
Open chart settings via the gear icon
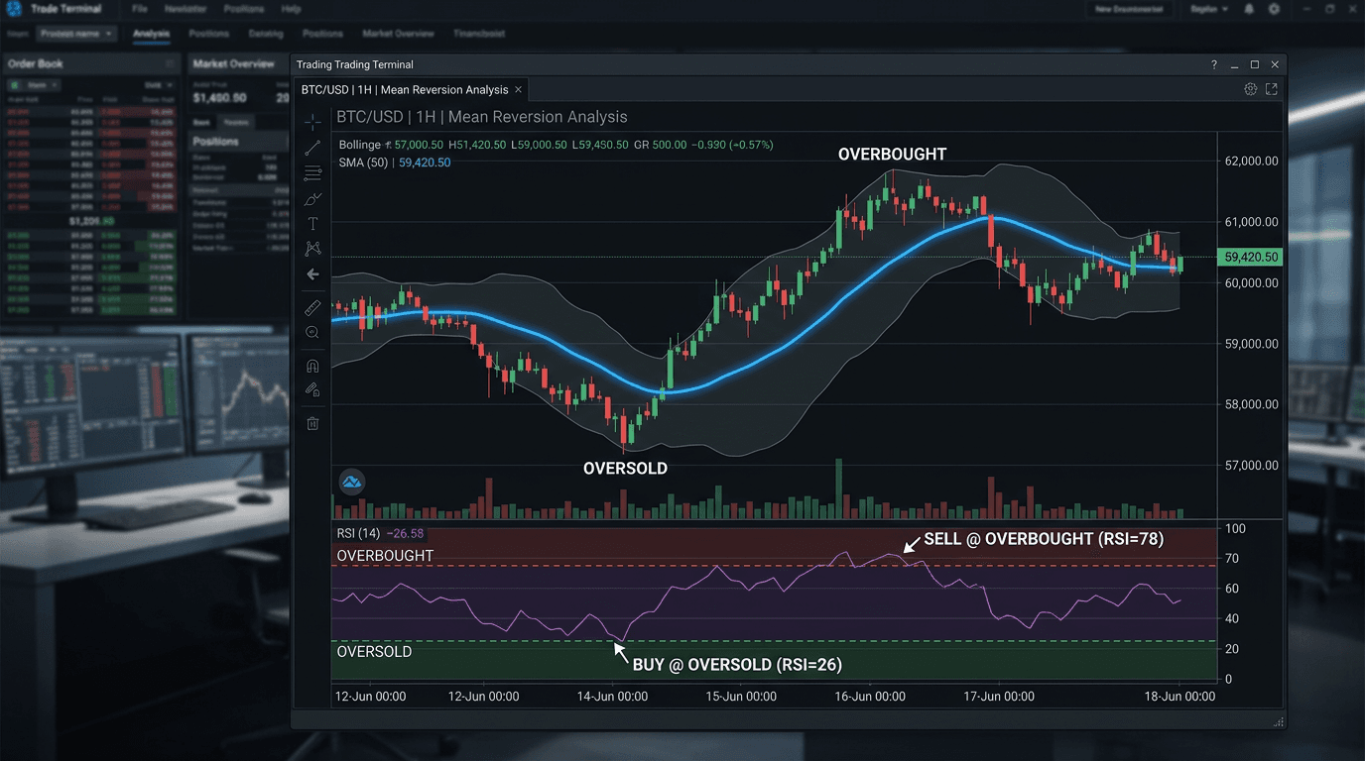[1250, 88]
